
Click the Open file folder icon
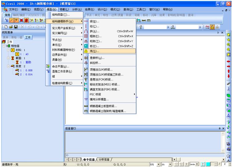click(11, 27)
